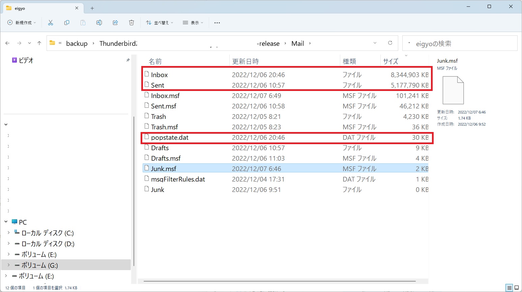522x292 pixels.
Task: Open the 新規作成 (New) dropdown
Action: click(22, 23)
